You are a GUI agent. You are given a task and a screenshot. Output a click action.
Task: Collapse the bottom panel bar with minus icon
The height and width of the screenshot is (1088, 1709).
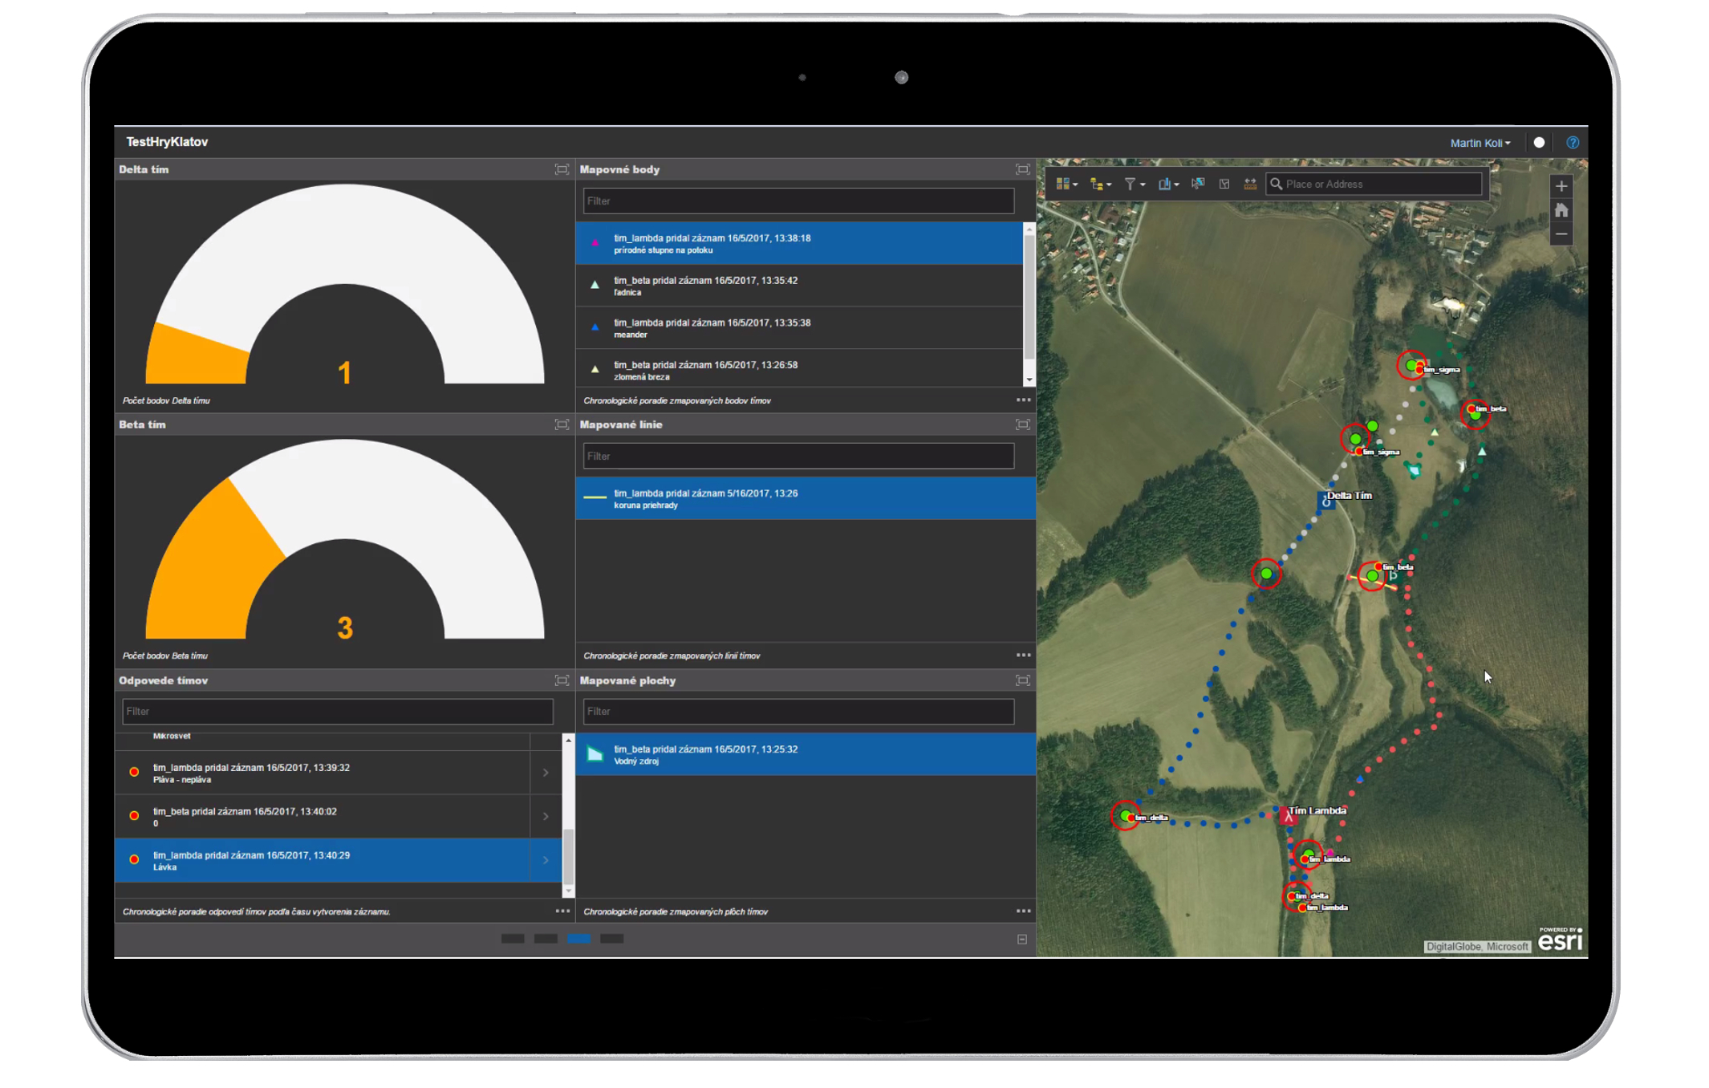click(1022, 939)
